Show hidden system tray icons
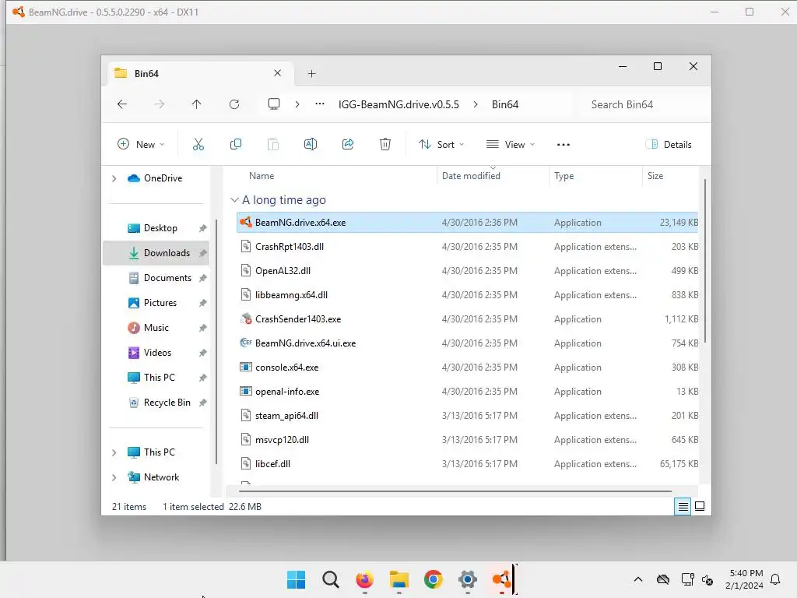The image size is (797, 598). tap(638, 579)
